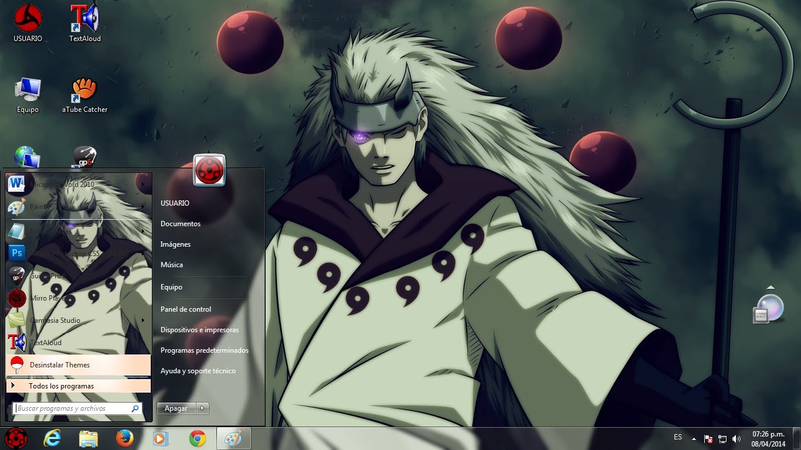Open Camtasia Studio from Start menu
This screenshot has height=450, width=801.
point(79,320)
